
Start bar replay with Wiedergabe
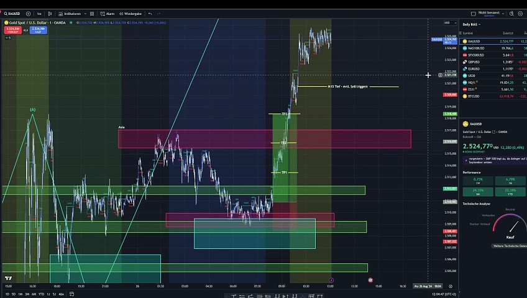pos(131,13)
